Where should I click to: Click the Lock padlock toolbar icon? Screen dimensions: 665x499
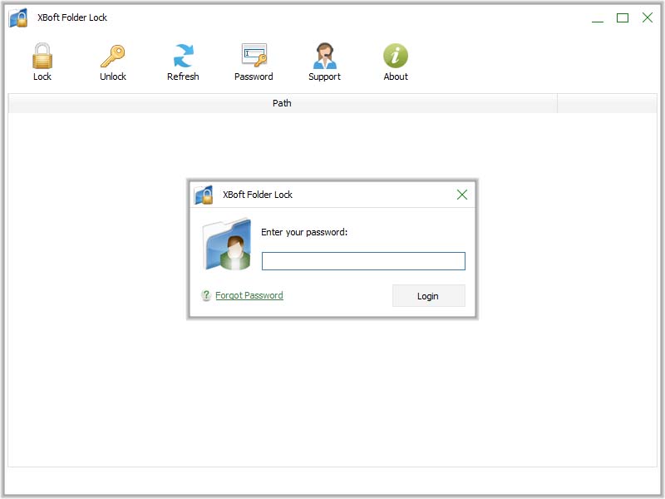[x=42, y=56]
